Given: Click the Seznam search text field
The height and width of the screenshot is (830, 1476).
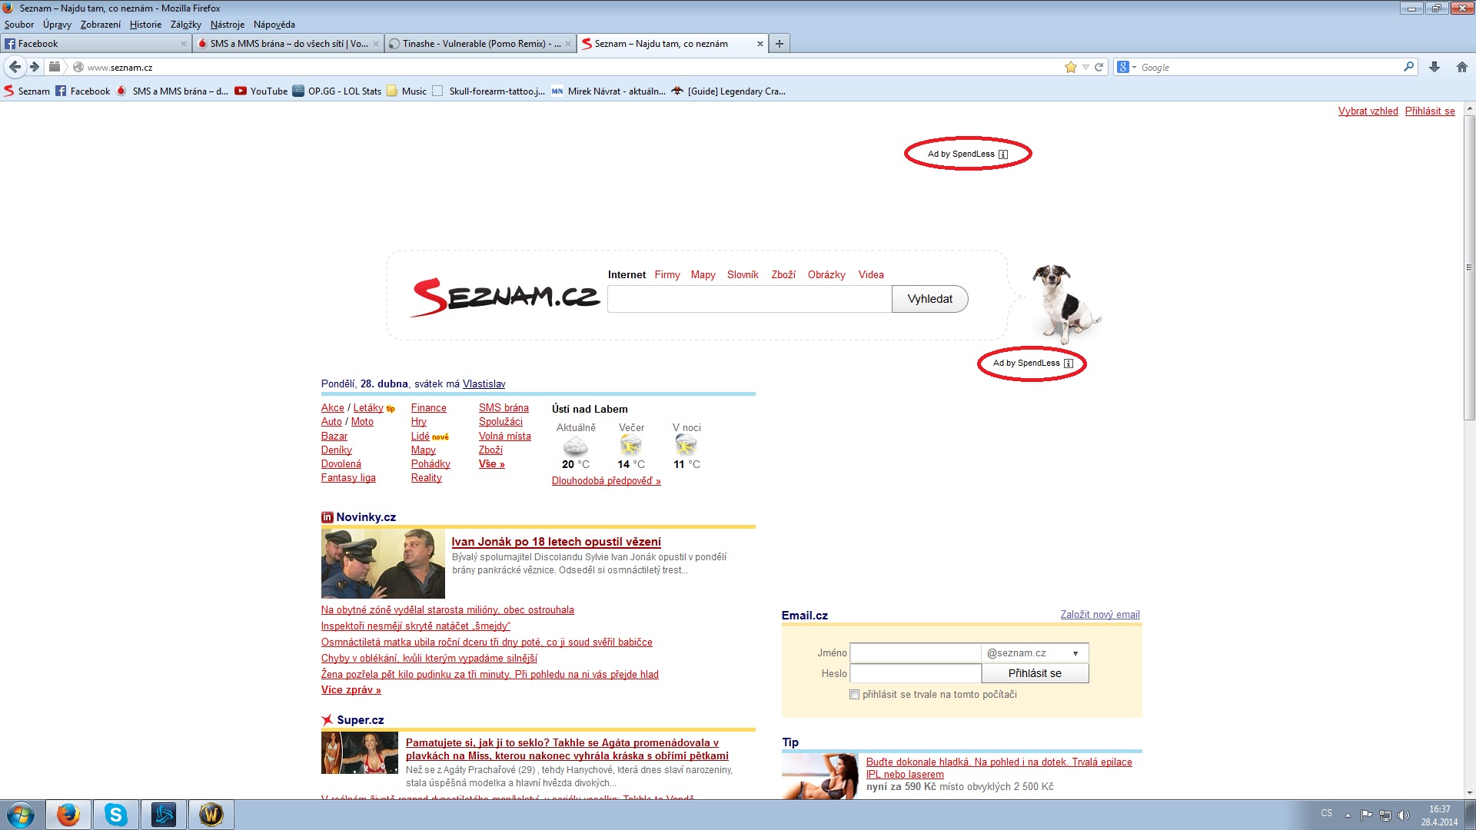Looking at the screenshot, I should [750, 299].
